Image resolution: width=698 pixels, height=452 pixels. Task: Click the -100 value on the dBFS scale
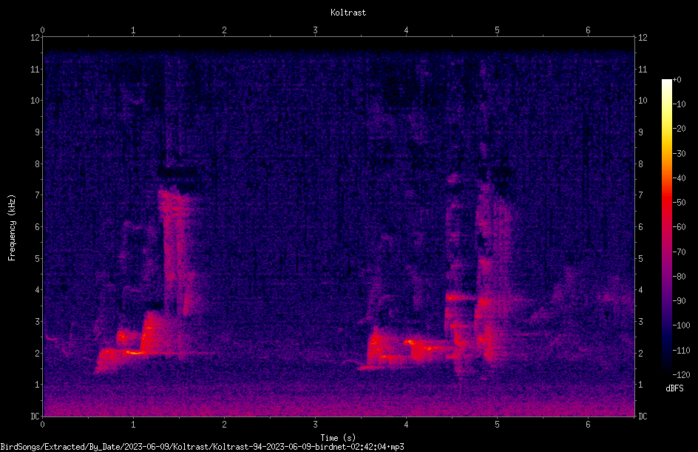682,325
